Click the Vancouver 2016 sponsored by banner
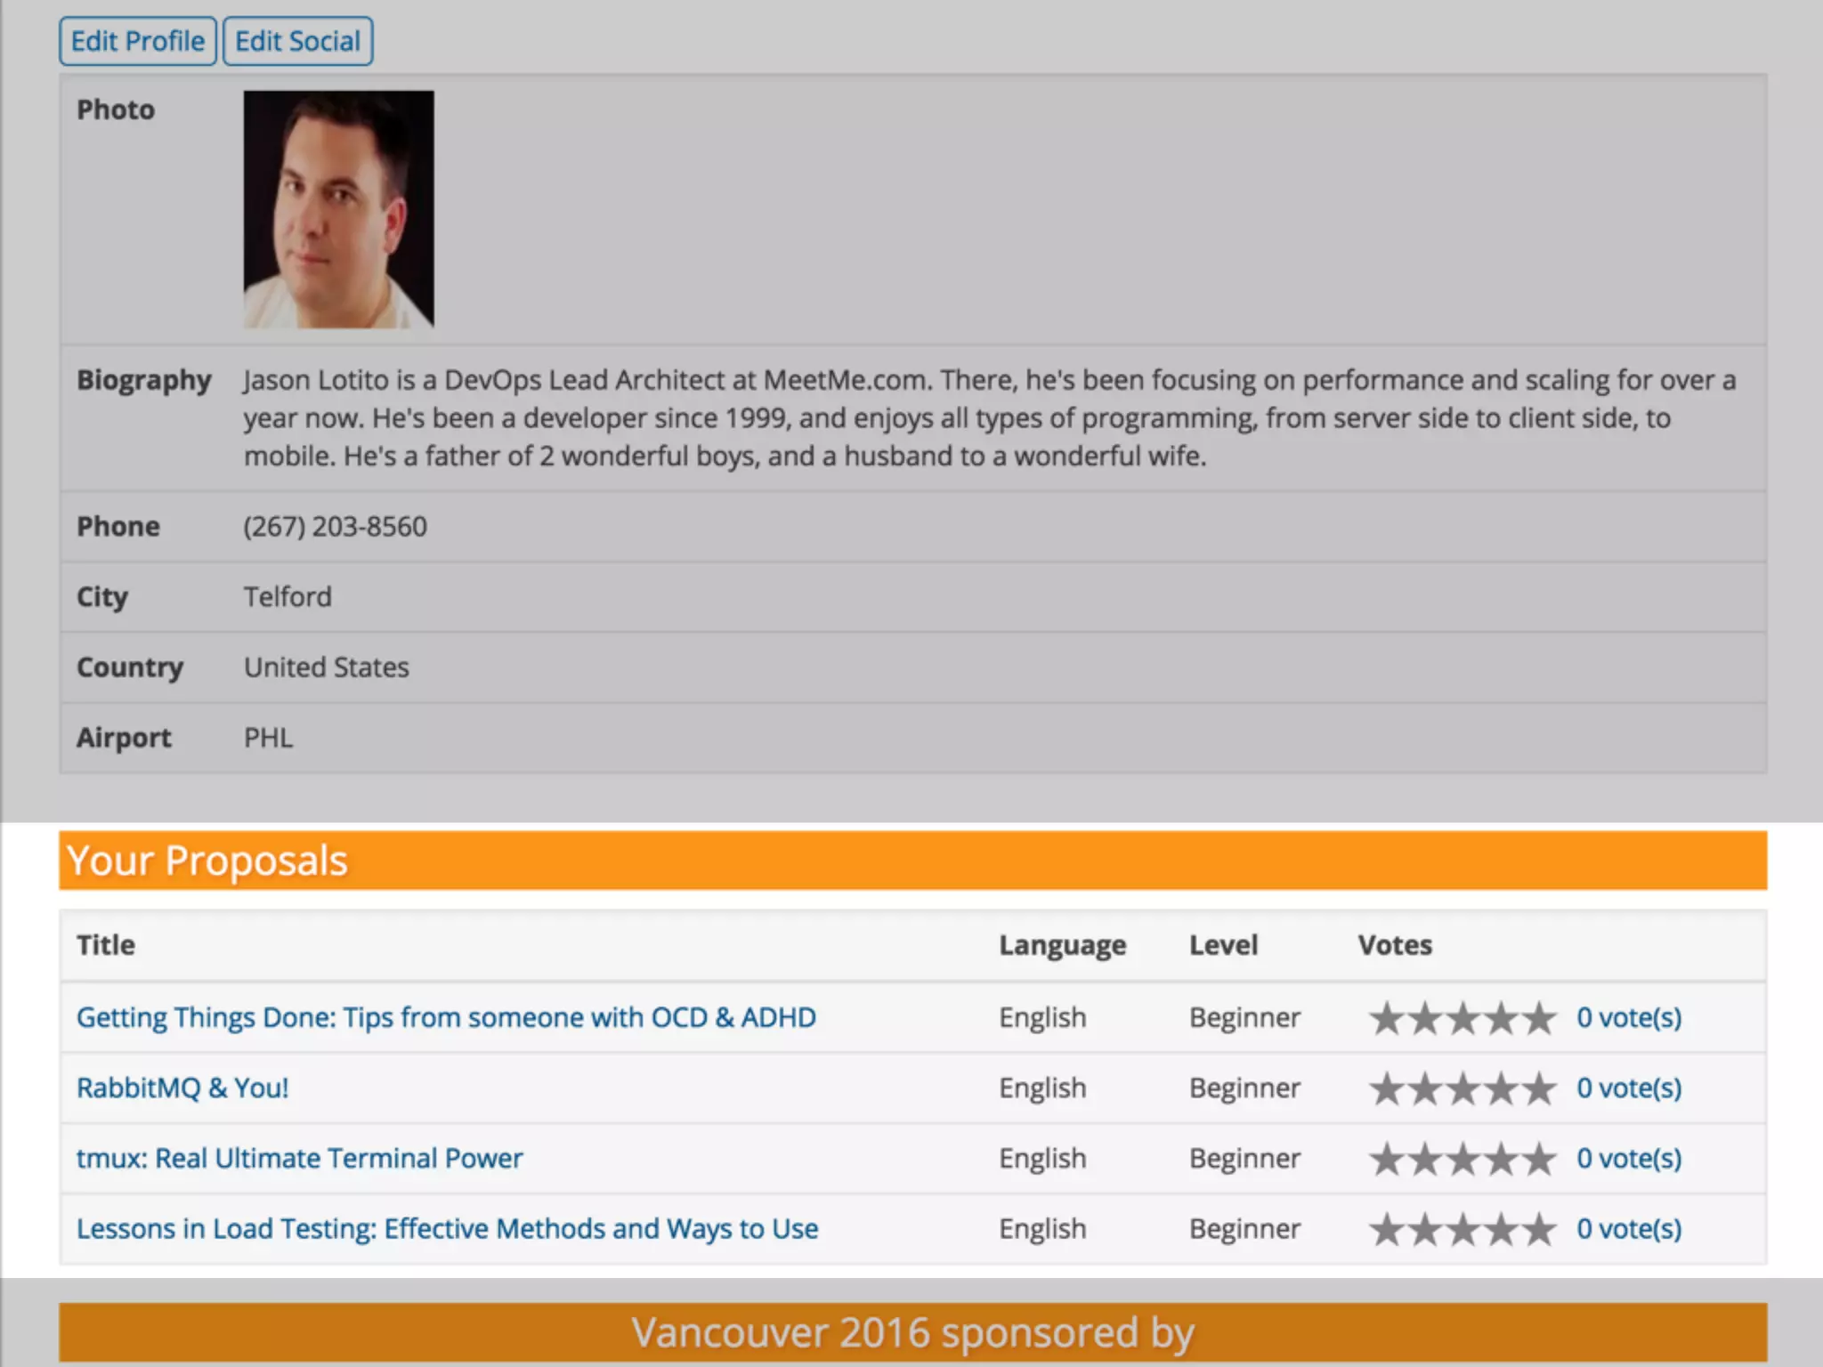Image resolution: width=1823 pixels, height=1367 pixels. (x=912, y=1332)
